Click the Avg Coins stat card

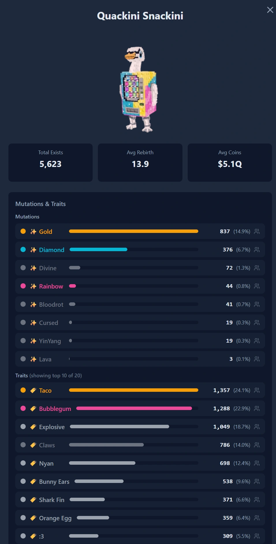[230, 163]
